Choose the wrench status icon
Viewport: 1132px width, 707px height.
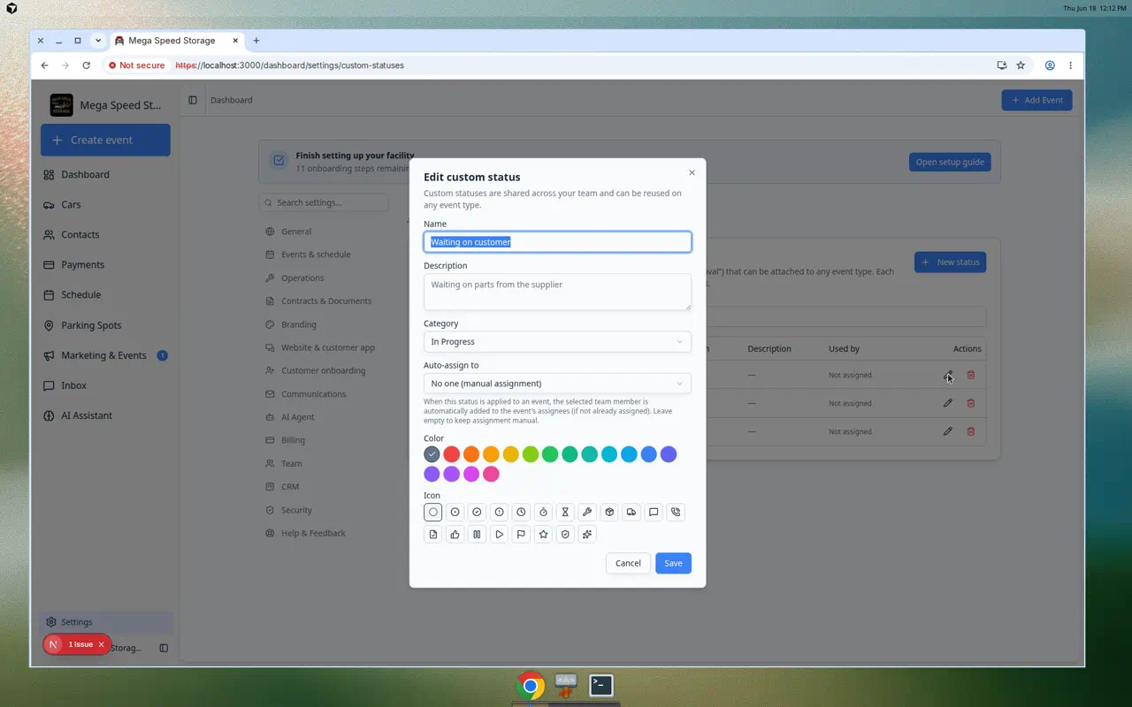587,512
